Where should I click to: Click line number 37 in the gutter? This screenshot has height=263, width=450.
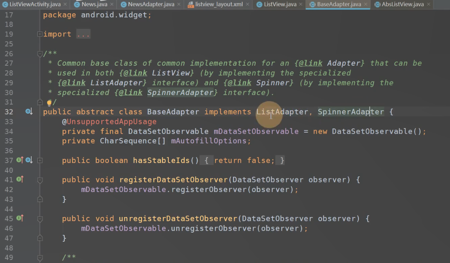[x=9, y=160]
